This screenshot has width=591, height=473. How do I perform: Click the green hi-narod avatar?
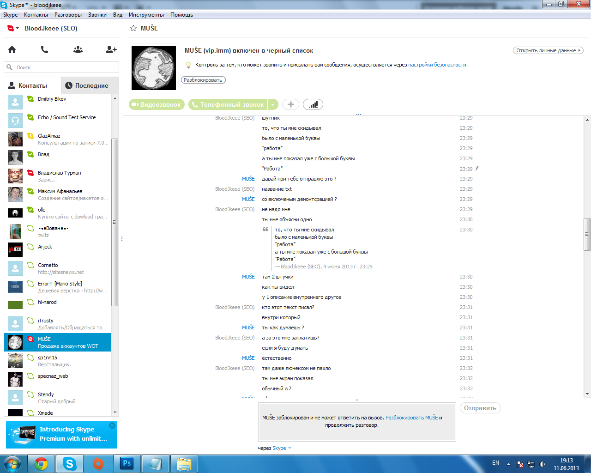(15, 305)
